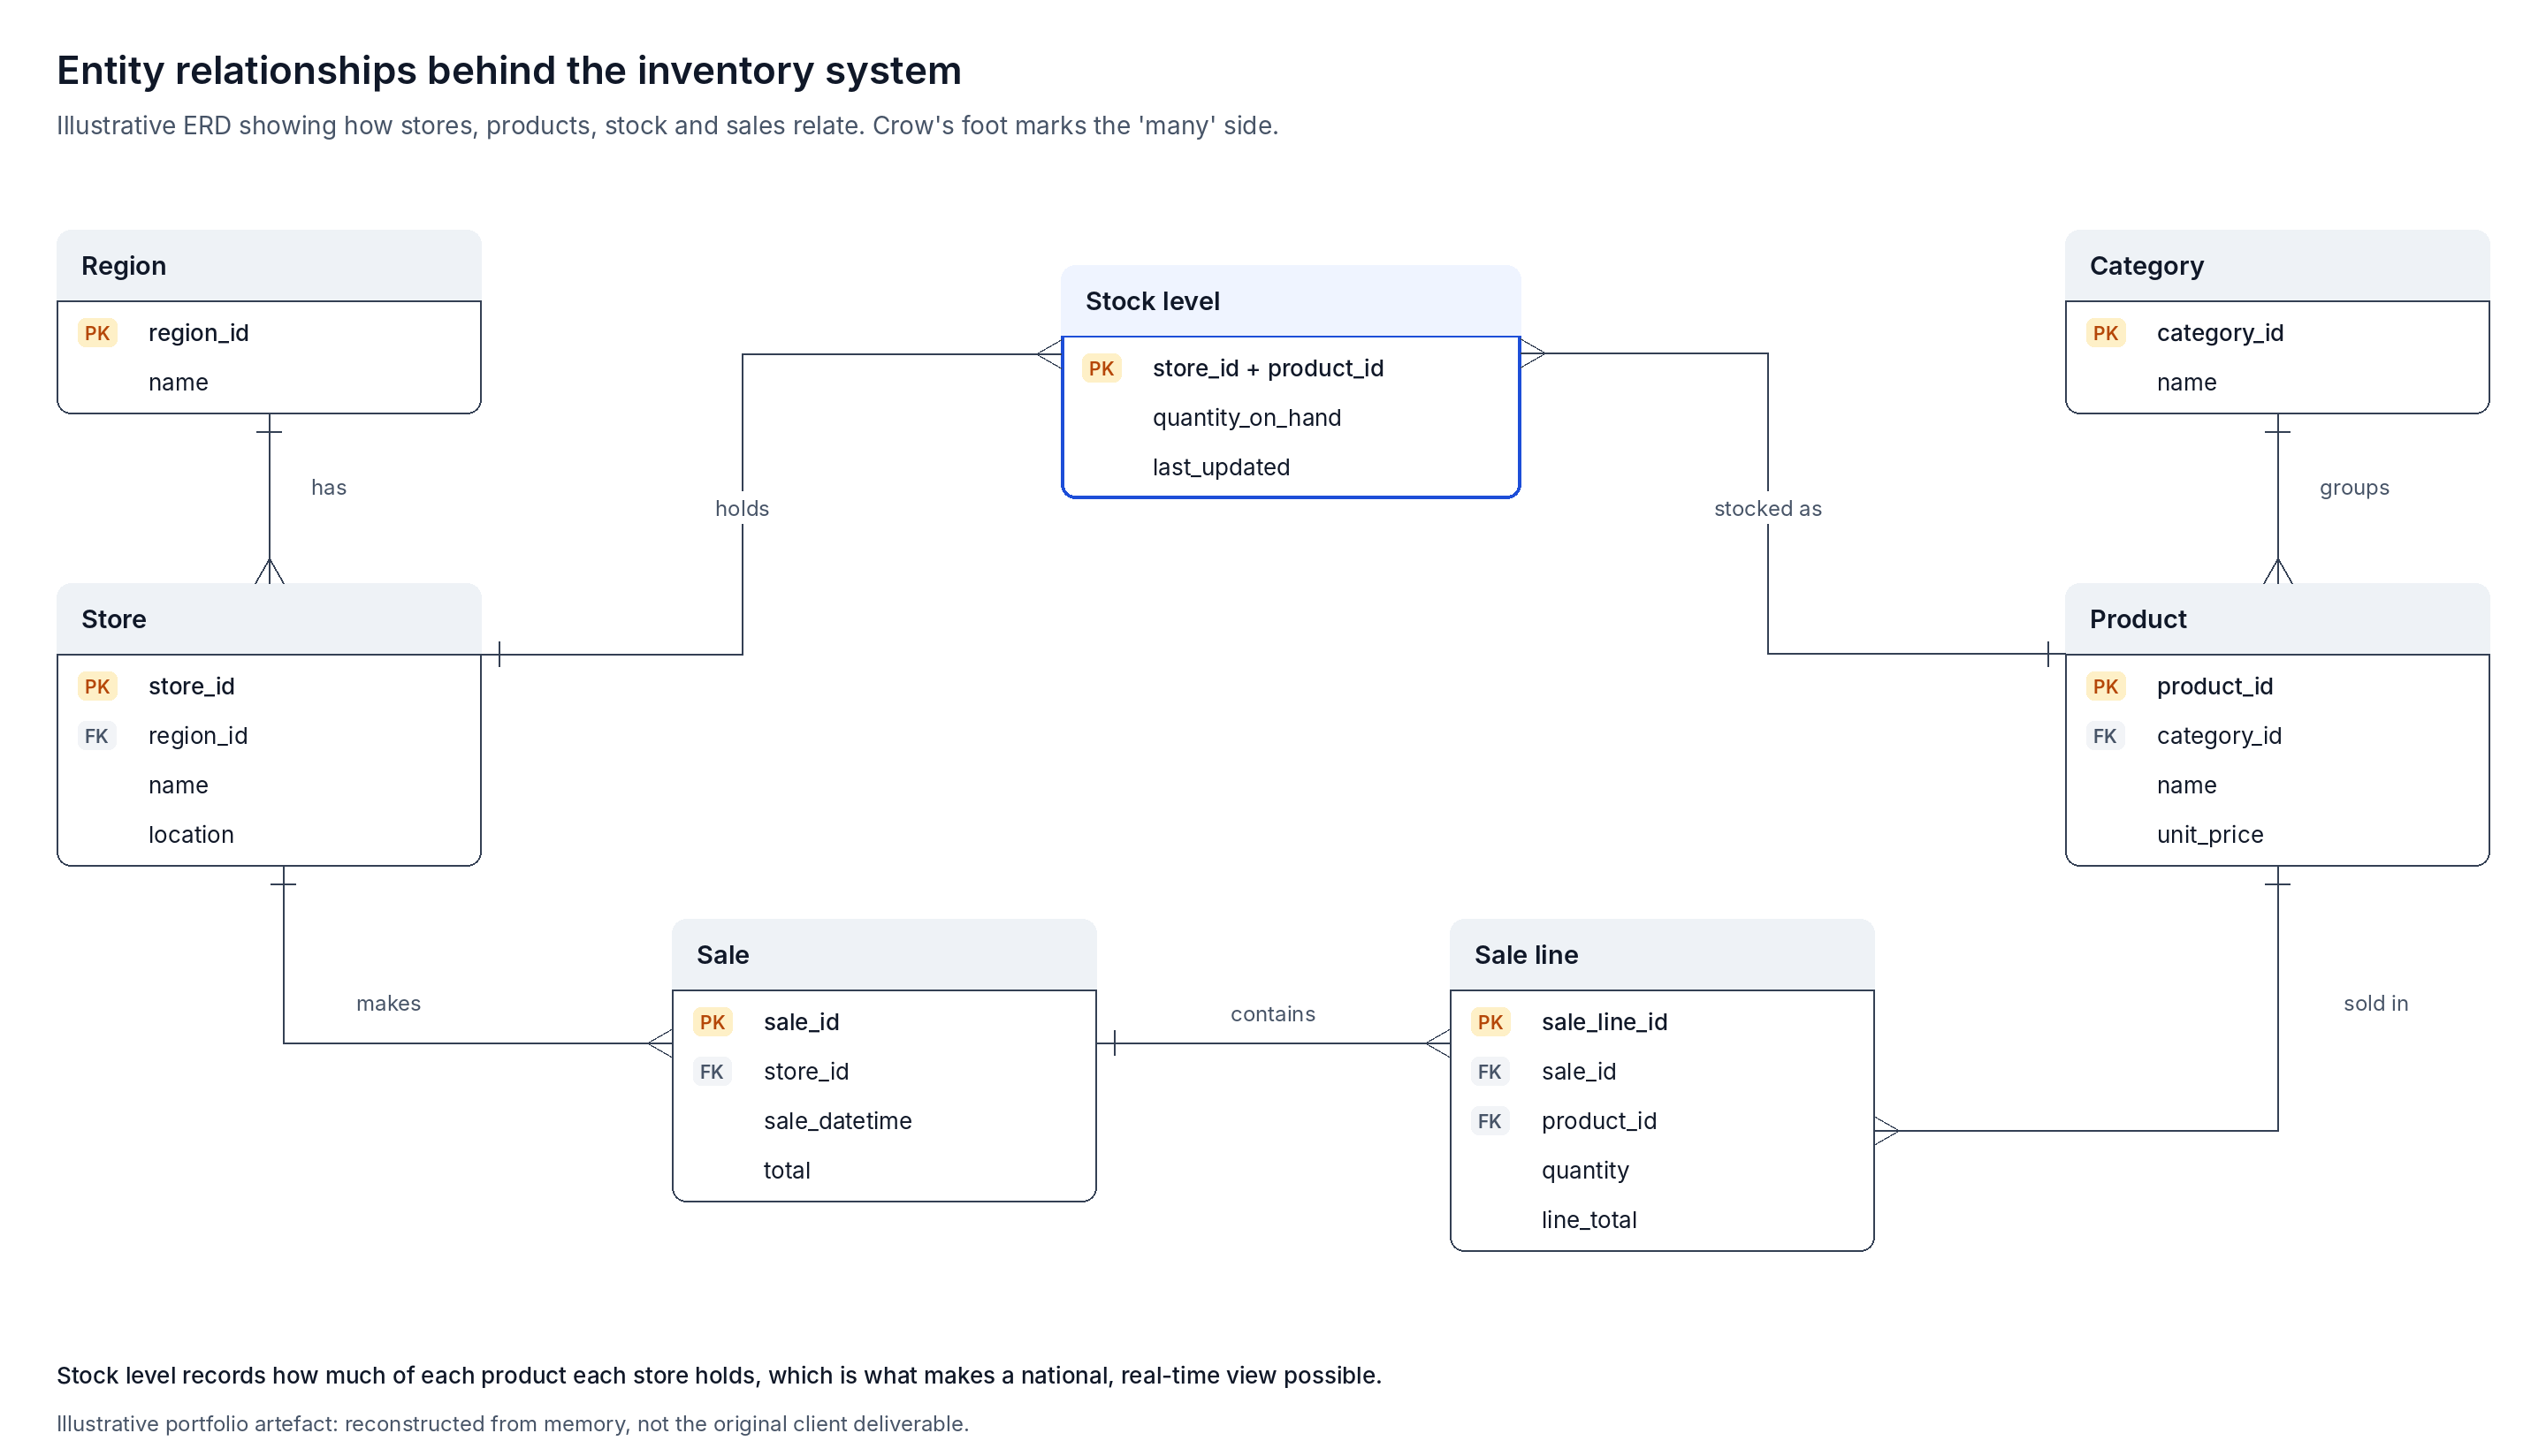Click the FK badge next to store_id in Sale
2546x1456 pixels.
click(713, 1072)
